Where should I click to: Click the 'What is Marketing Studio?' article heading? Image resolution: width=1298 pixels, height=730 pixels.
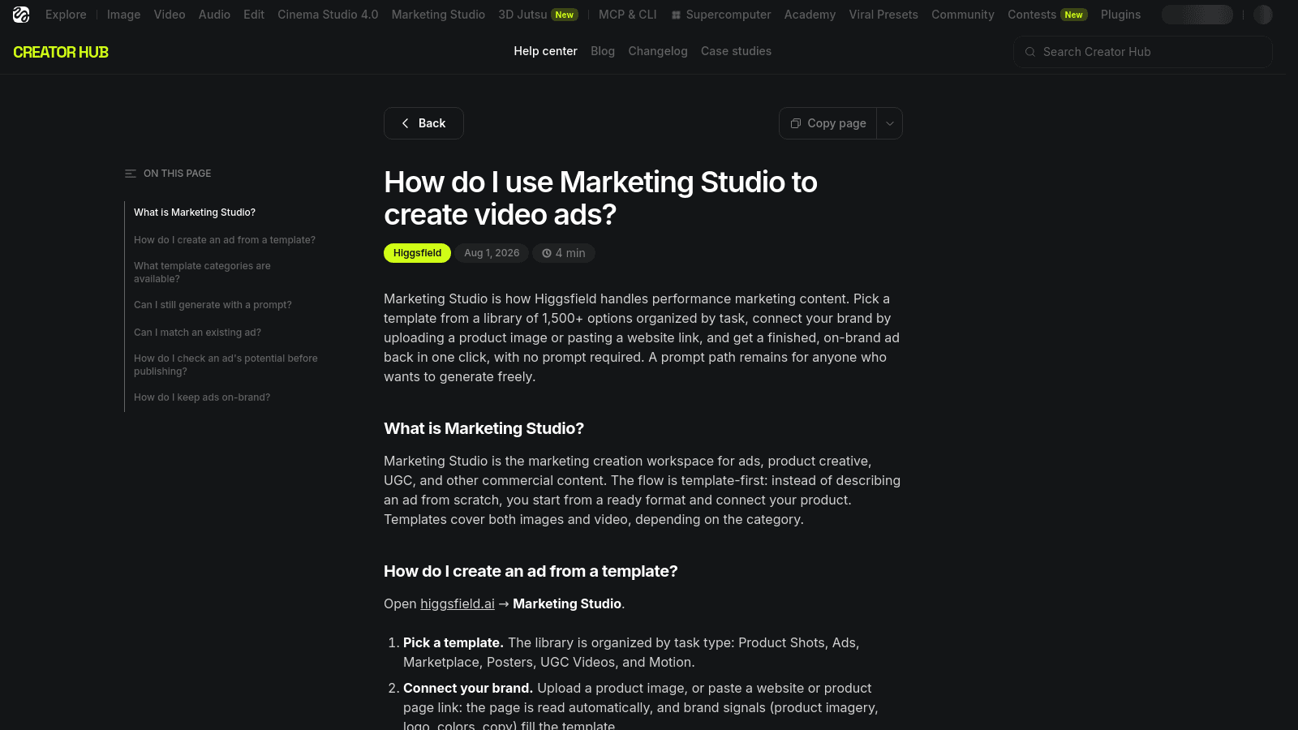click(x=484, y=428)
